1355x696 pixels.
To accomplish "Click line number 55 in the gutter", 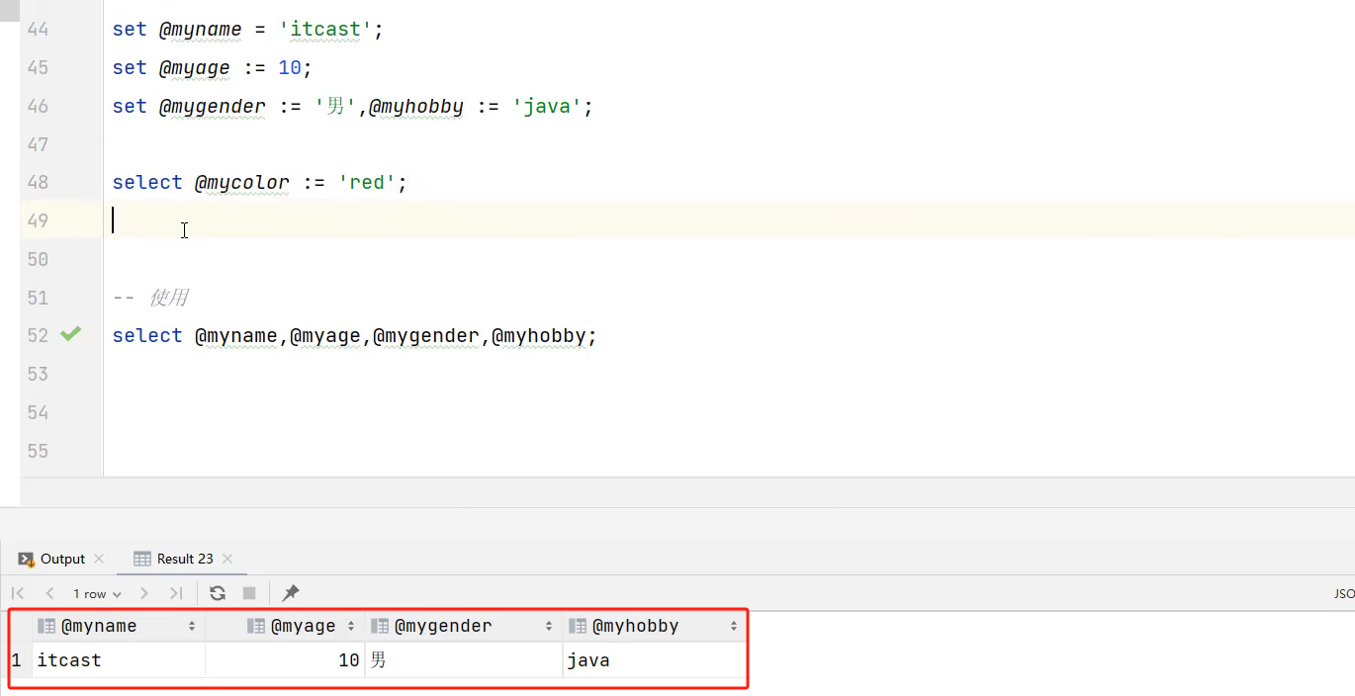I will (38, 451).
